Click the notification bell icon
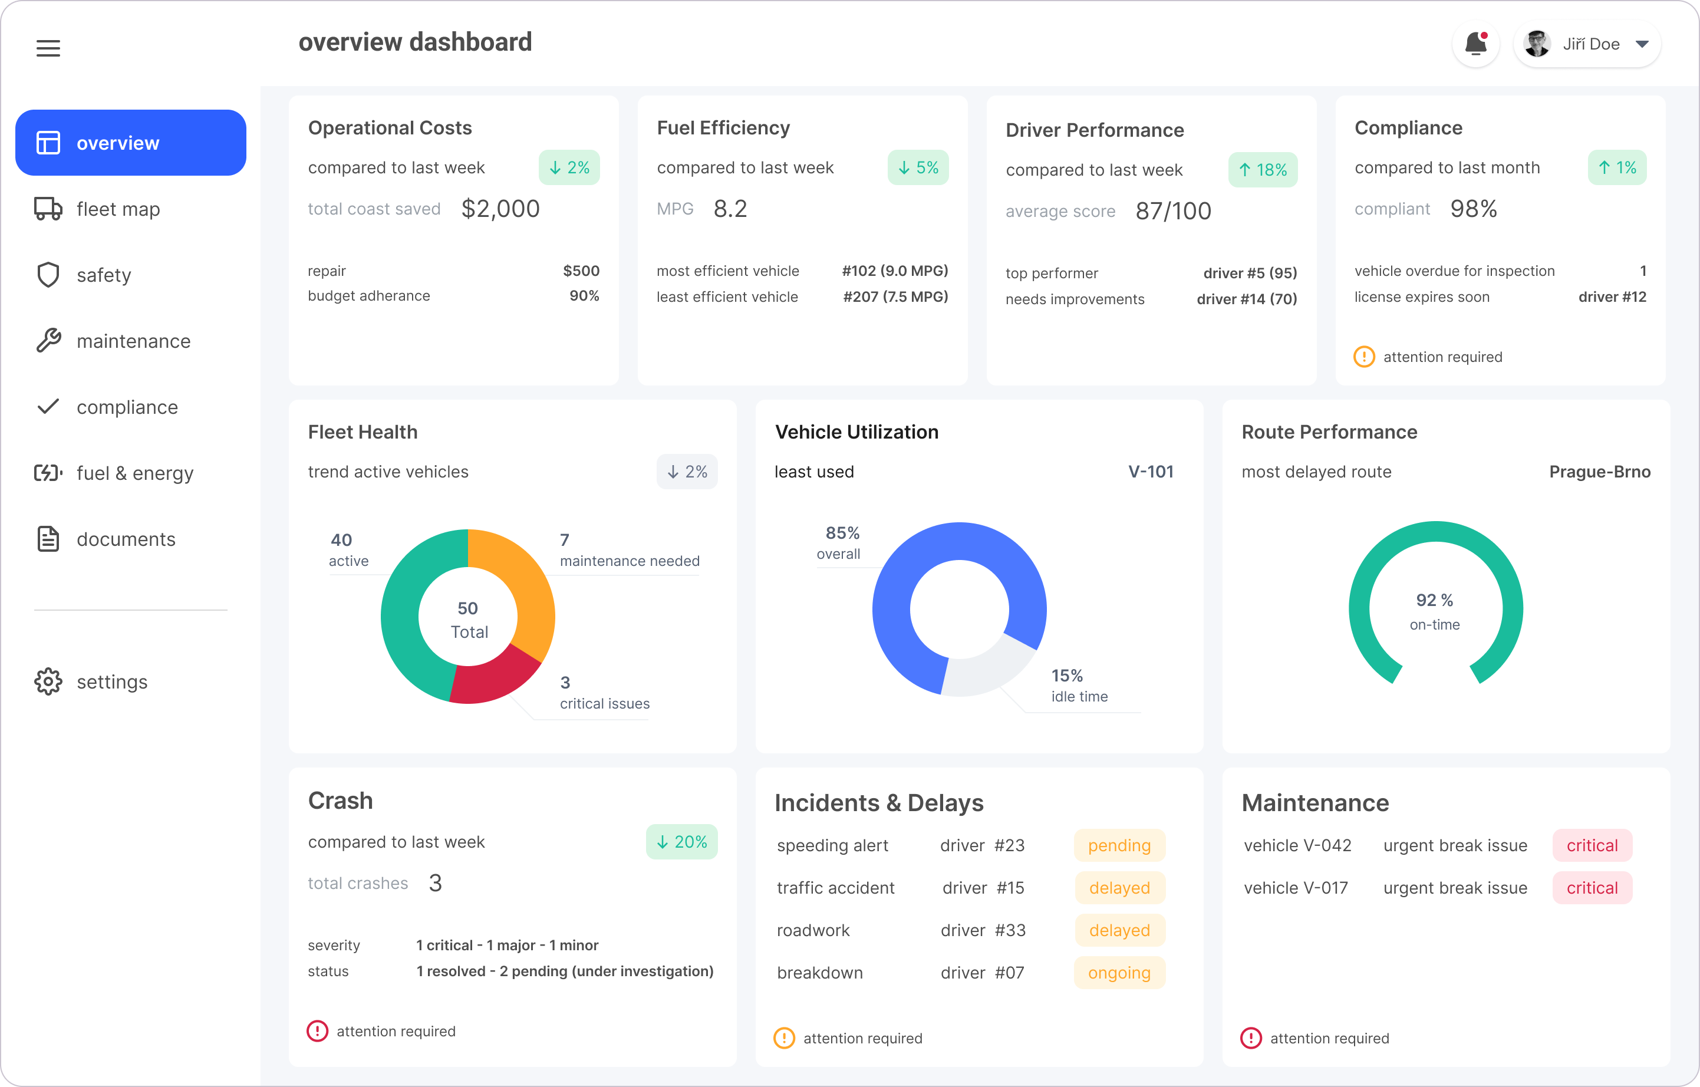The width and height of the screenshot is (1700, 1087). 1475,44
